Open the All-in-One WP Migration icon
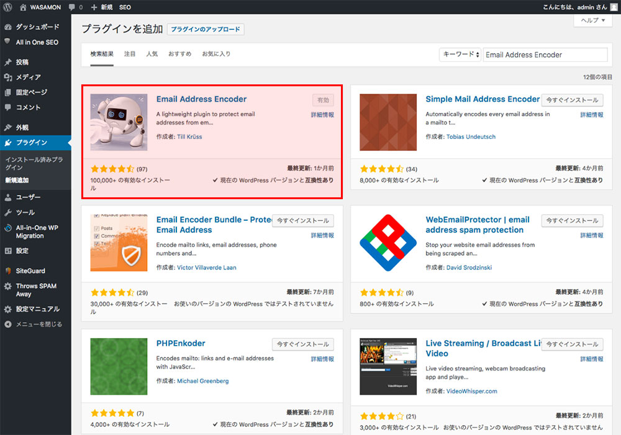Viewport: 621px width, 435px height. pyautogui.click(x=8, y=228)
